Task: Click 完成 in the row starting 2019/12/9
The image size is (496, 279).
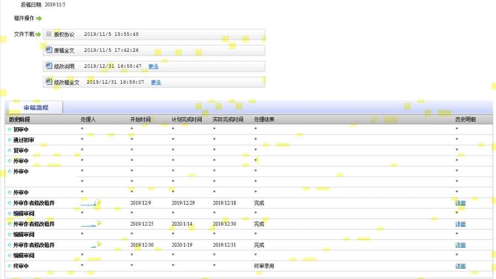Action: pyautogui.click(x=259, y=203)
